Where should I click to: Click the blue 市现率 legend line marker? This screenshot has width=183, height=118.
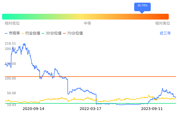point(6,33)
